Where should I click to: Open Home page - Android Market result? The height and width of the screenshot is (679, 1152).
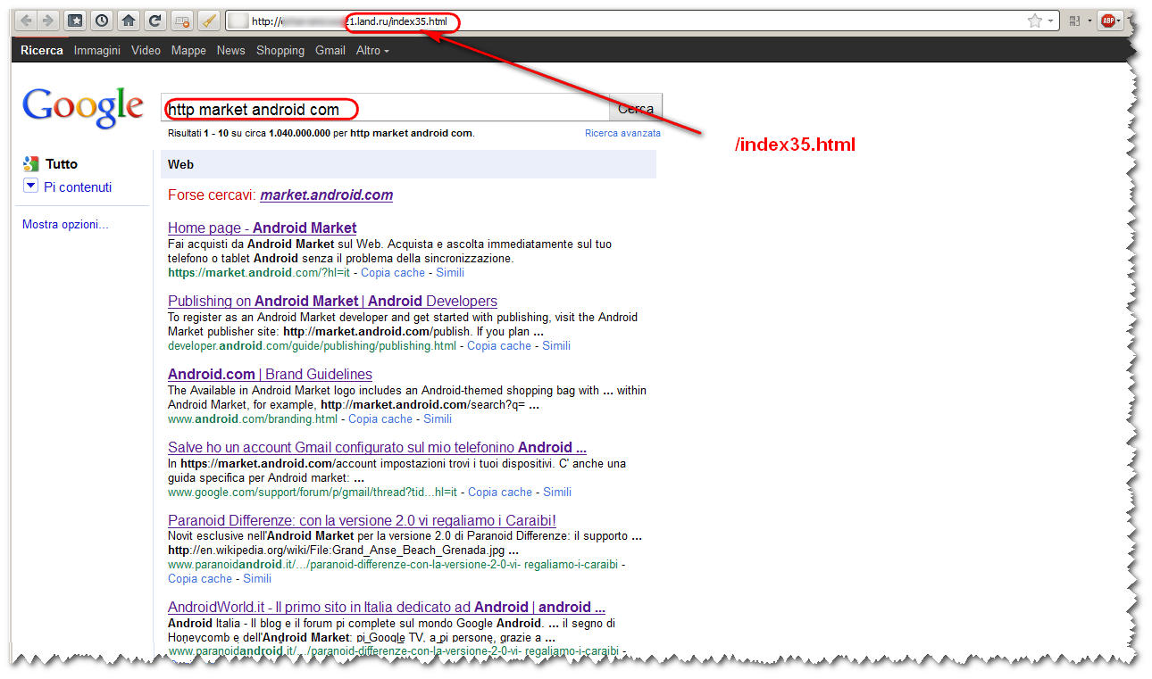[262, 228]
